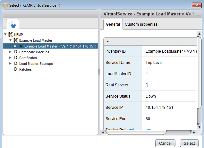Click the VirtualService panel title
This screenshot has height=148, width=204.
(151, 14)
